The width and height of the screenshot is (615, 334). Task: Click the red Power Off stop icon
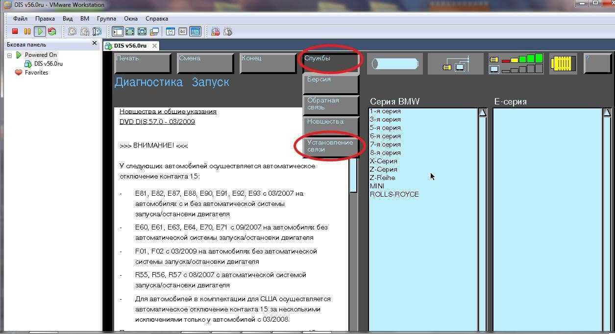(x=15, y=31)
